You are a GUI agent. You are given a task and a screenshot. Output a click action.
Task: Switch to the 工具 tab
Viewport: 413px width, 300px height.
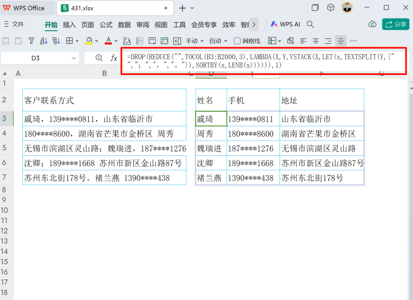[179, 25]
